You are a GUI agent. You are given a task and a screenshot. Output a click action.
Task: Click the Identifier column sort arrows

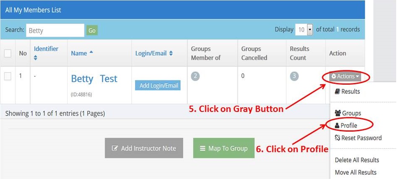tap(35, 58)
